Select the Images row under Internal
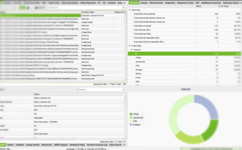Viewport: 242px width, 150px height. [184, 70]
